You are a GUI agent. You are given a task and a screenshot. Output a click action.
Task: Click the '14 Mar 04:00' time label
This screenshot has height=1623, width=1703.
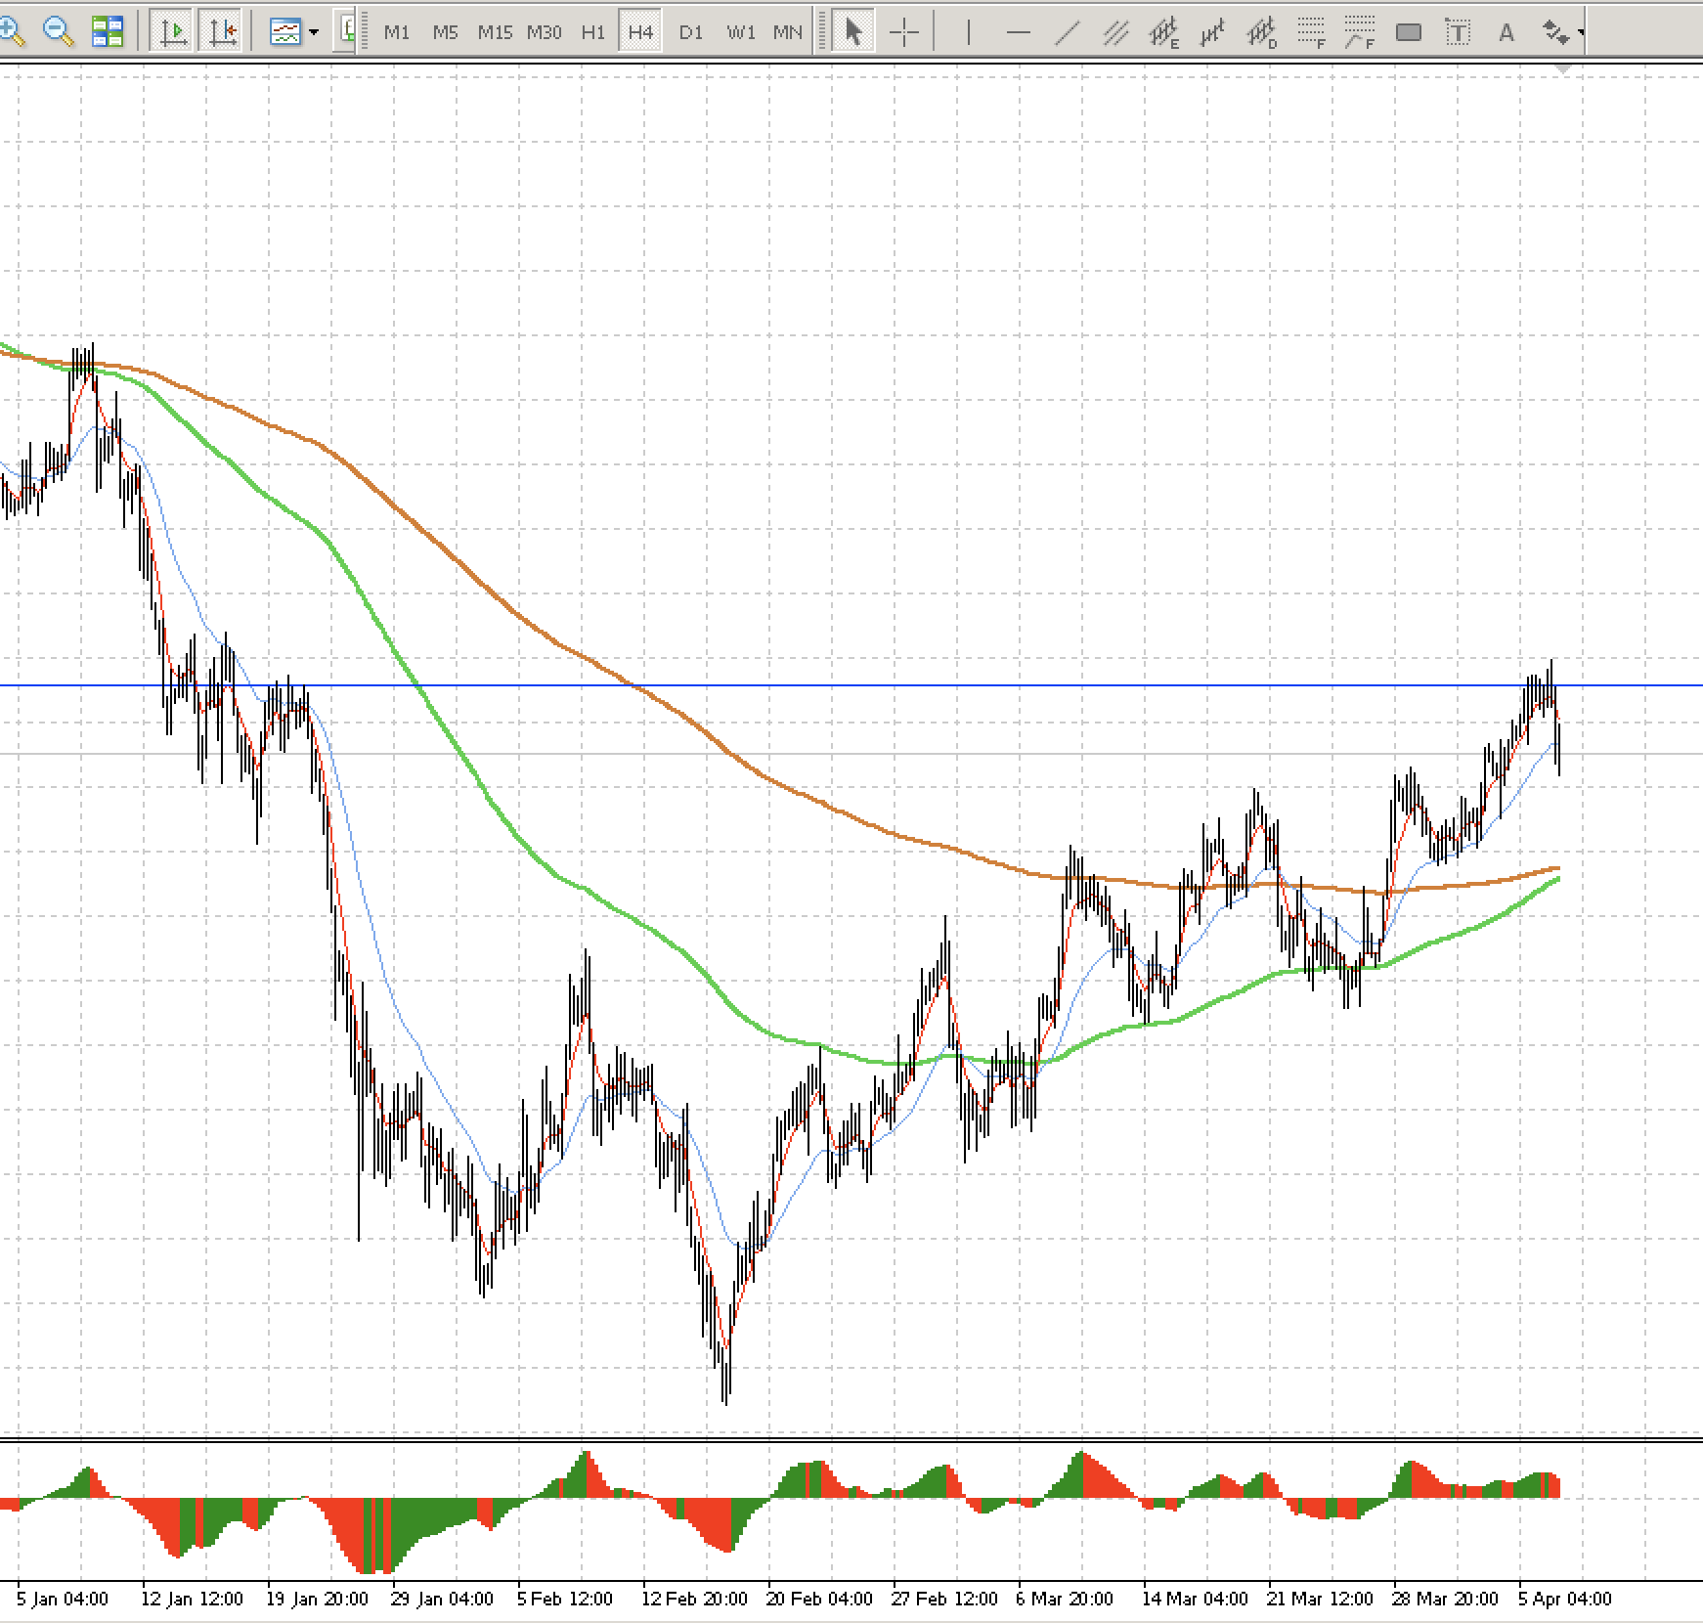pyautogui.click(x=1195, y=1599)
